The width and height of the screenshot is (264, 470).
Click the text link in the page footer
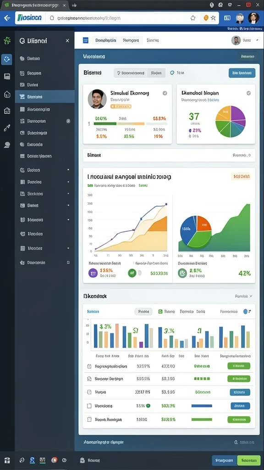click(104, 442)
